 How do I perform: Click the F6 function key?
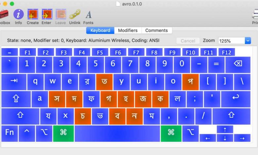(118, 52)
